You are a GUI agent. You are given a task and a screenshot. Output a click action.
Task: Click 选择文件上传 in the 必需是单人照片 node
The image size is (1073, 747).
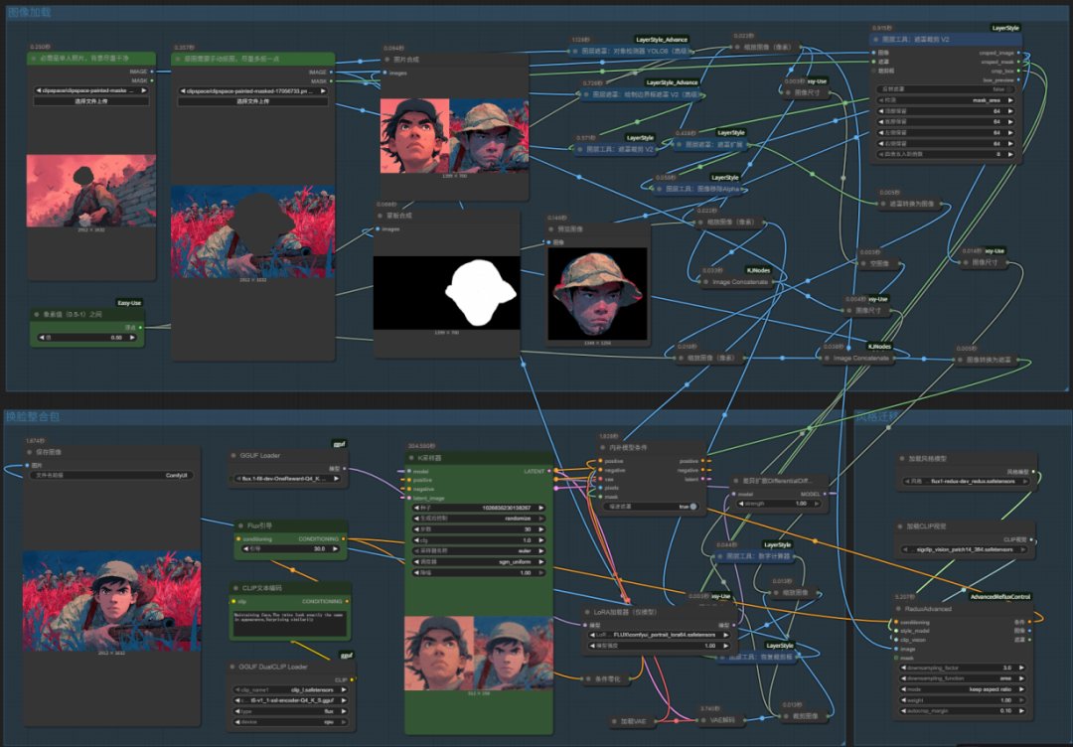[91, 101]
